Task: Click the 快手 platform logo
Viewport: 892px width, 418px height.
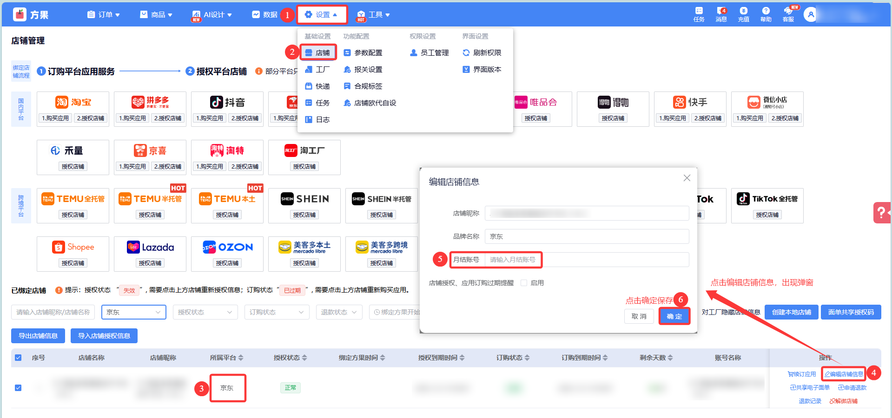Action: pyautogui.click(x=690, y=102)
